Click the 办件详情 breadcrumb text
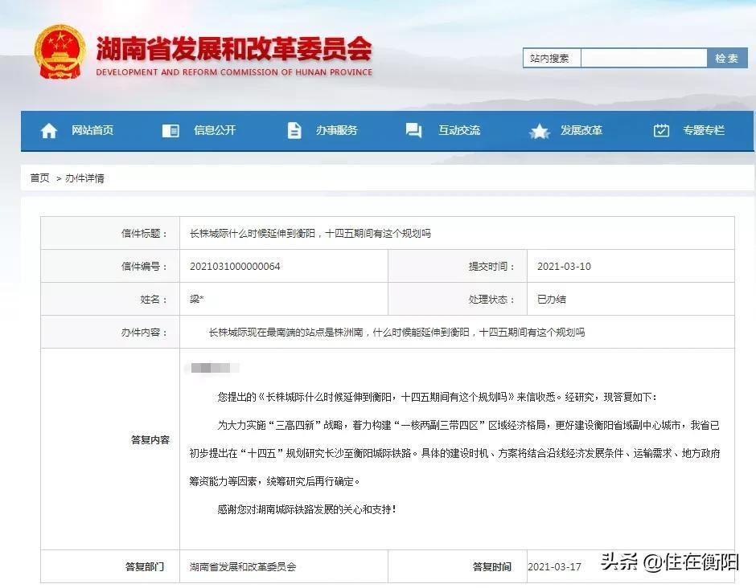Image resolution: width=756 pixels, height=588 pixels. (x=85, y=178)
